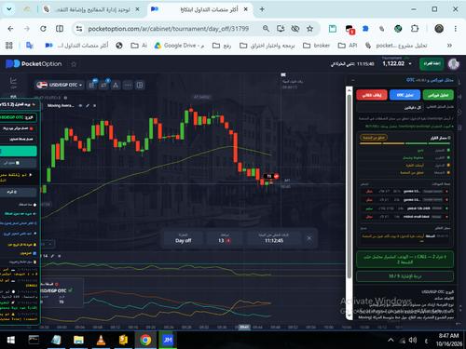Viewport: 466px width, 349px height.
Task: Open the social trading icon in chart toolbar
Action: tap(116, 85)
